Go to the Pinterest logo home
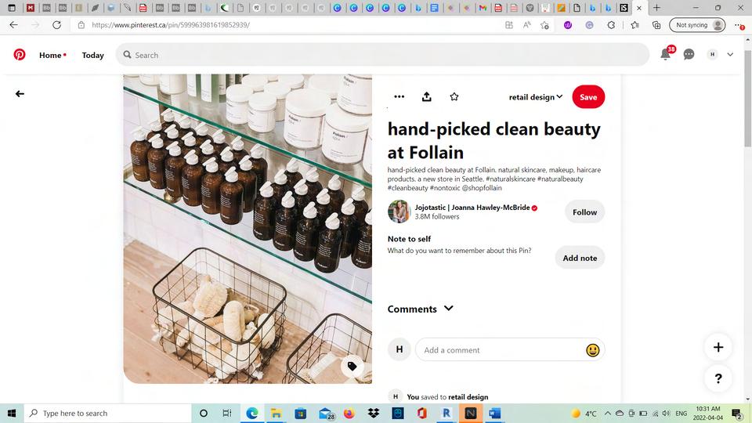752x423 pixels. [x=19, y=55]
